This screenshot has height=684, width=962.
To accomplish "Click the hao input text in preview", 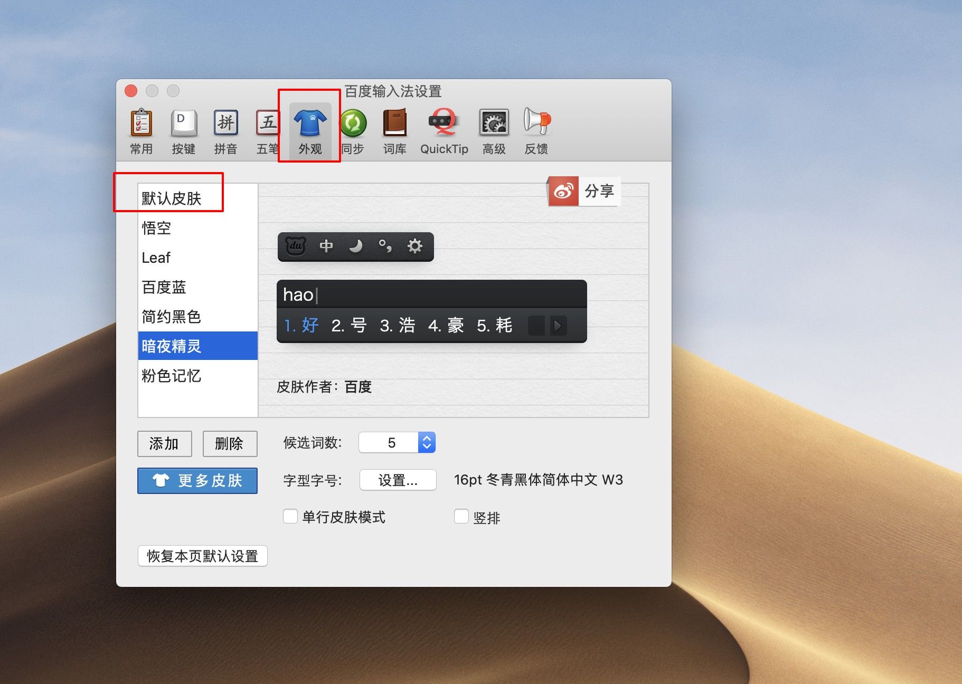I will 298,295.
